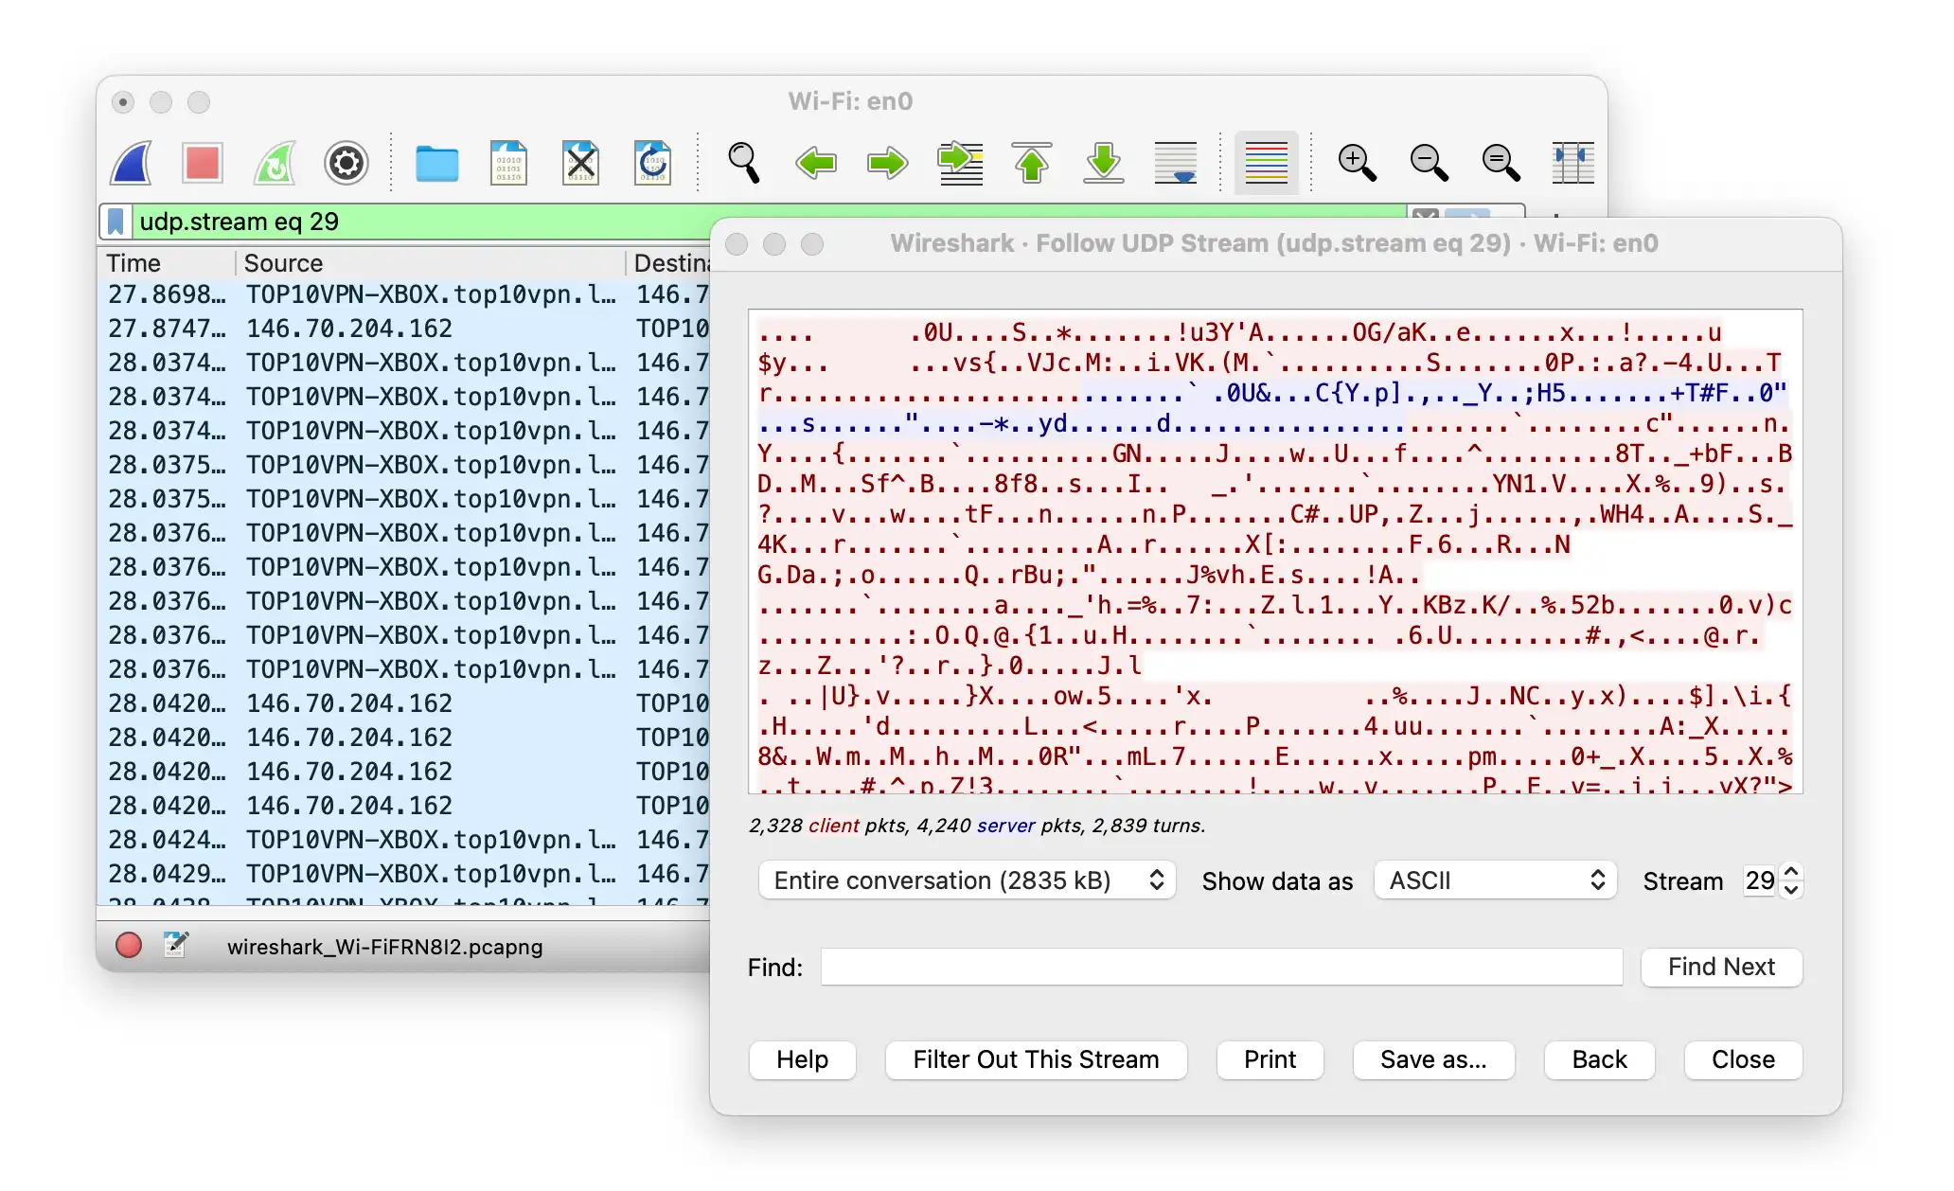This screenshot has width=1954, height=1191.
Task: Click the find packet search icon
Action: [745, 164]
